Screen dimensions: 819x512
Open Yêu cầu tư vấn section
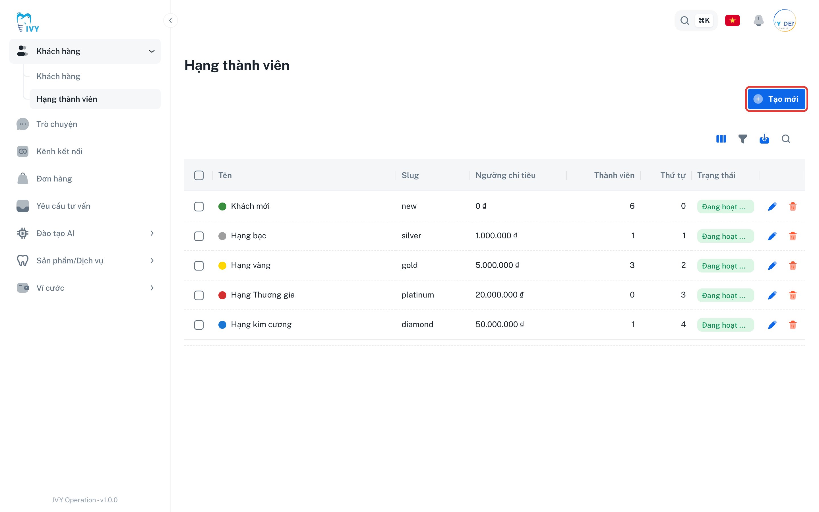pos(85,206)
